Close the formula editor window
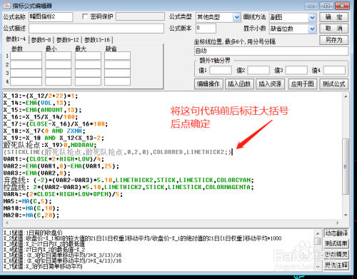 click(342, 6)
